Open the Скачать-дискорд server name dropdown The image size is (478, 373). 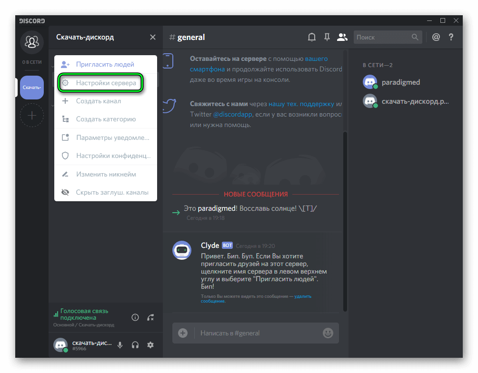86,37
